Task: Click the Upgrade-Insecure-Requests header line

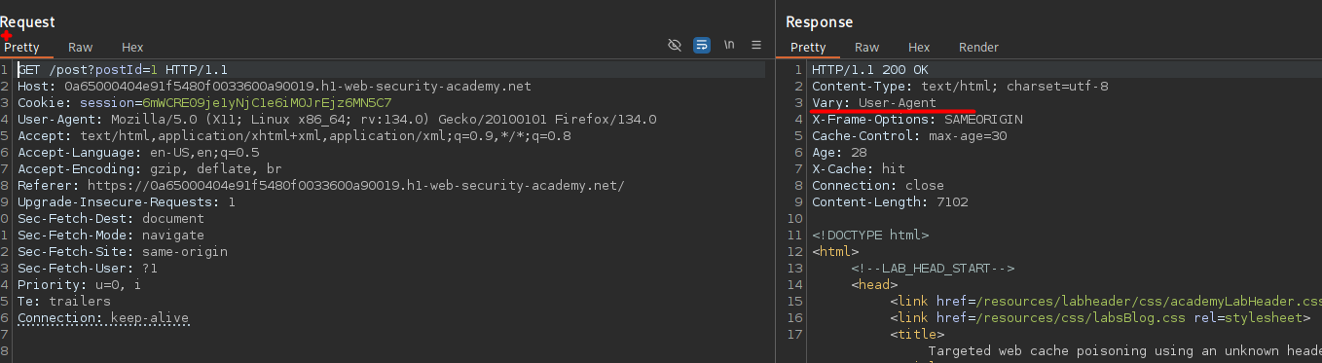Action: tap(127, 202)
